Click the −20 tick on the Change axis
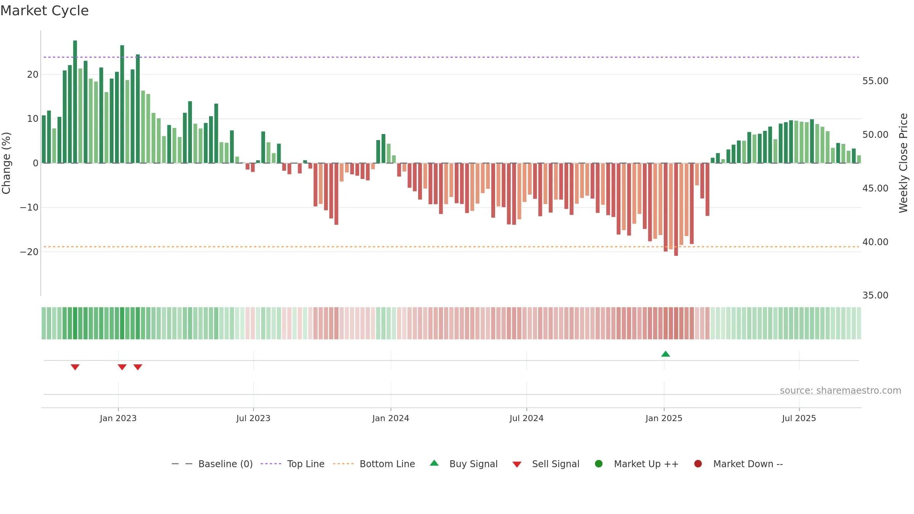914x514 pixels. 29,252
